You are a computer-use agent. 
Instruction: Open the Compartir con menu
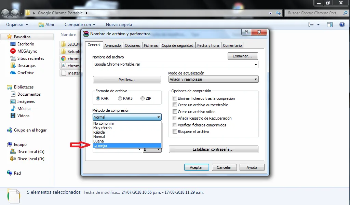(x=80, y=25)
